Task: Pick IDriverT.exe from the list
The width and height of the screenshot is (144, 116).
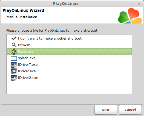Action: [69, 65]
